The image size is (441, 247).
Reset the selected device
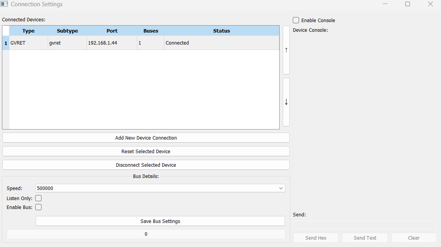point(146,151)
